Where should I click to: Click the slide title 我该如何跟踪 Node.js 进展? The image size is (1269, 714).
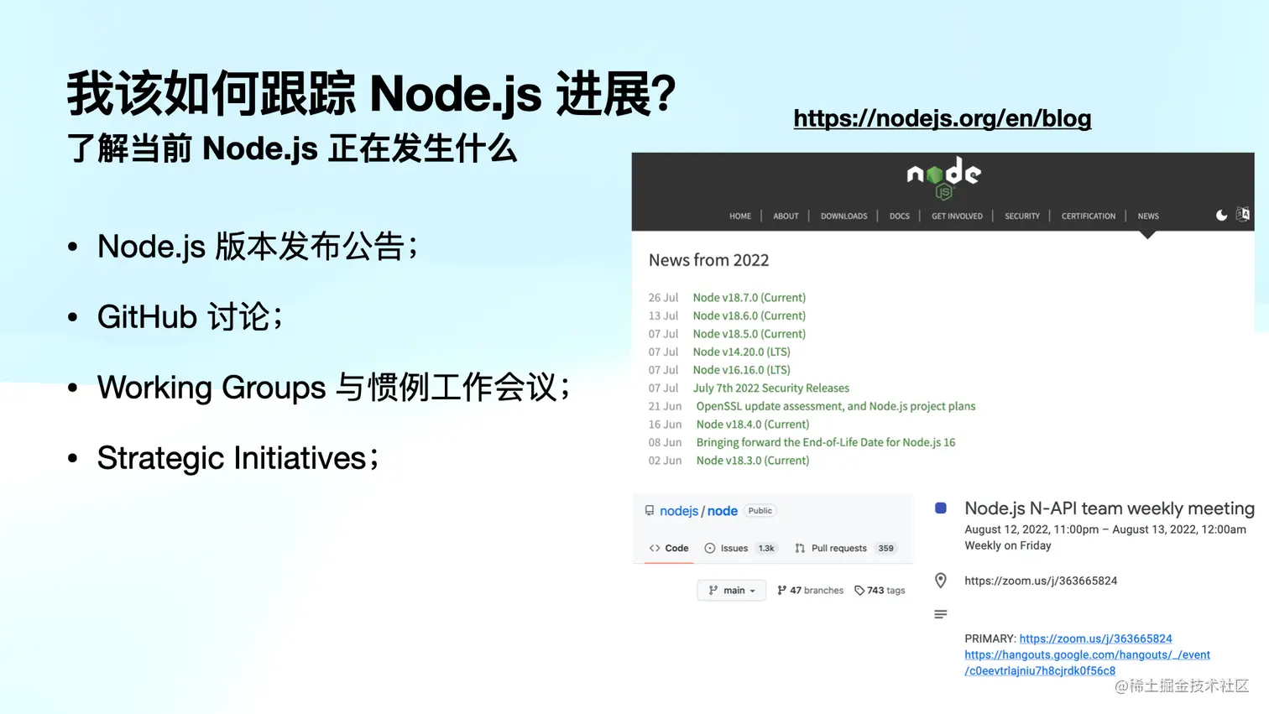pyautogui.click(x=372, y=93)
